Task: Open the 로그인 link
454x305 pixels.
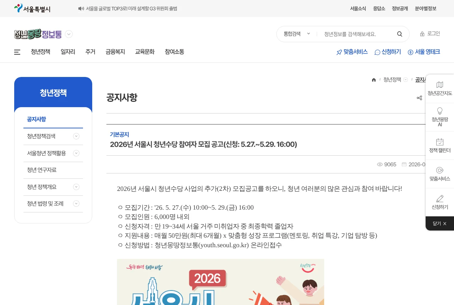Action: [433, 34]
